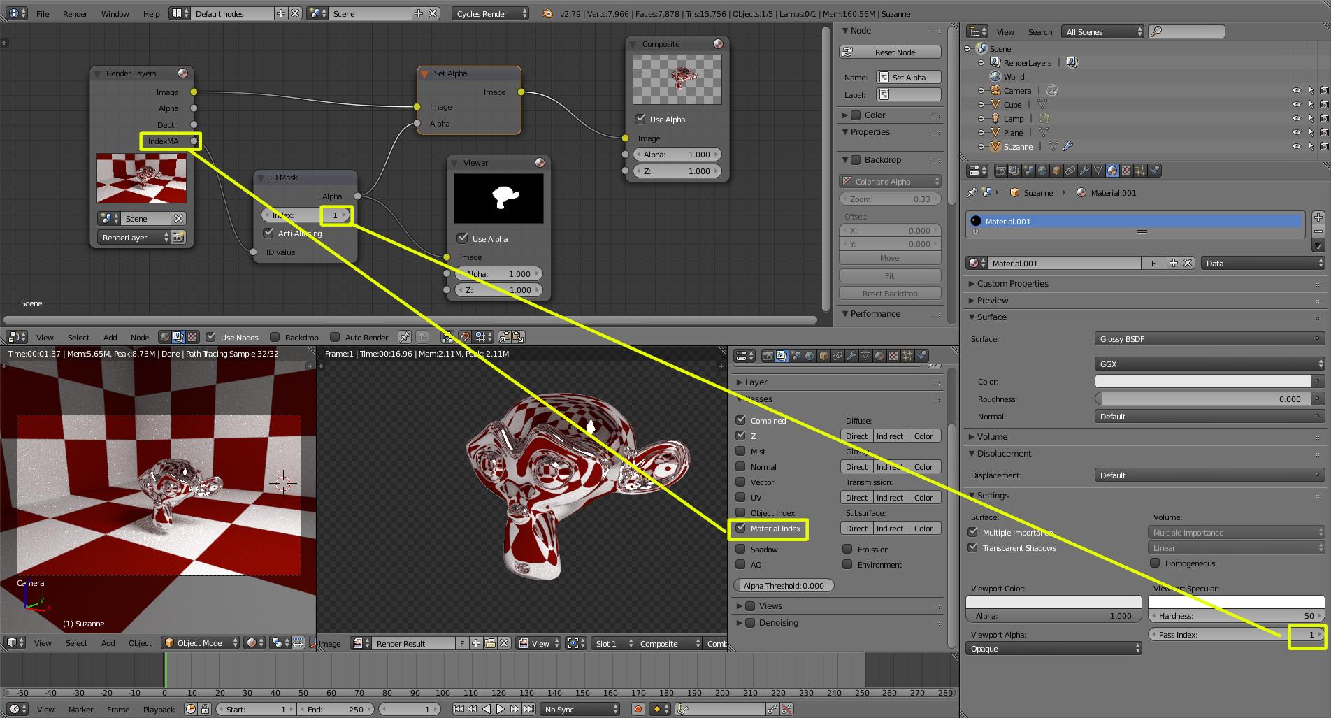The width and height of the screenshot is (1331, 718).
Task: Open the Cycles Render engine dropdown
Action: (x=491, y=13)
